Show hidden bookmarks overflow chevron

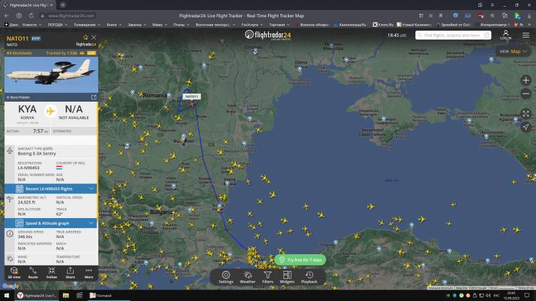point(529,25)
